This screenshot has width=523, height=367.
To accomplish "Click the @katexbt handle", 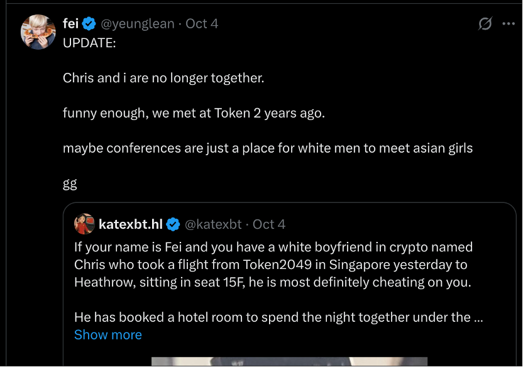I will [x=214, y=224].
